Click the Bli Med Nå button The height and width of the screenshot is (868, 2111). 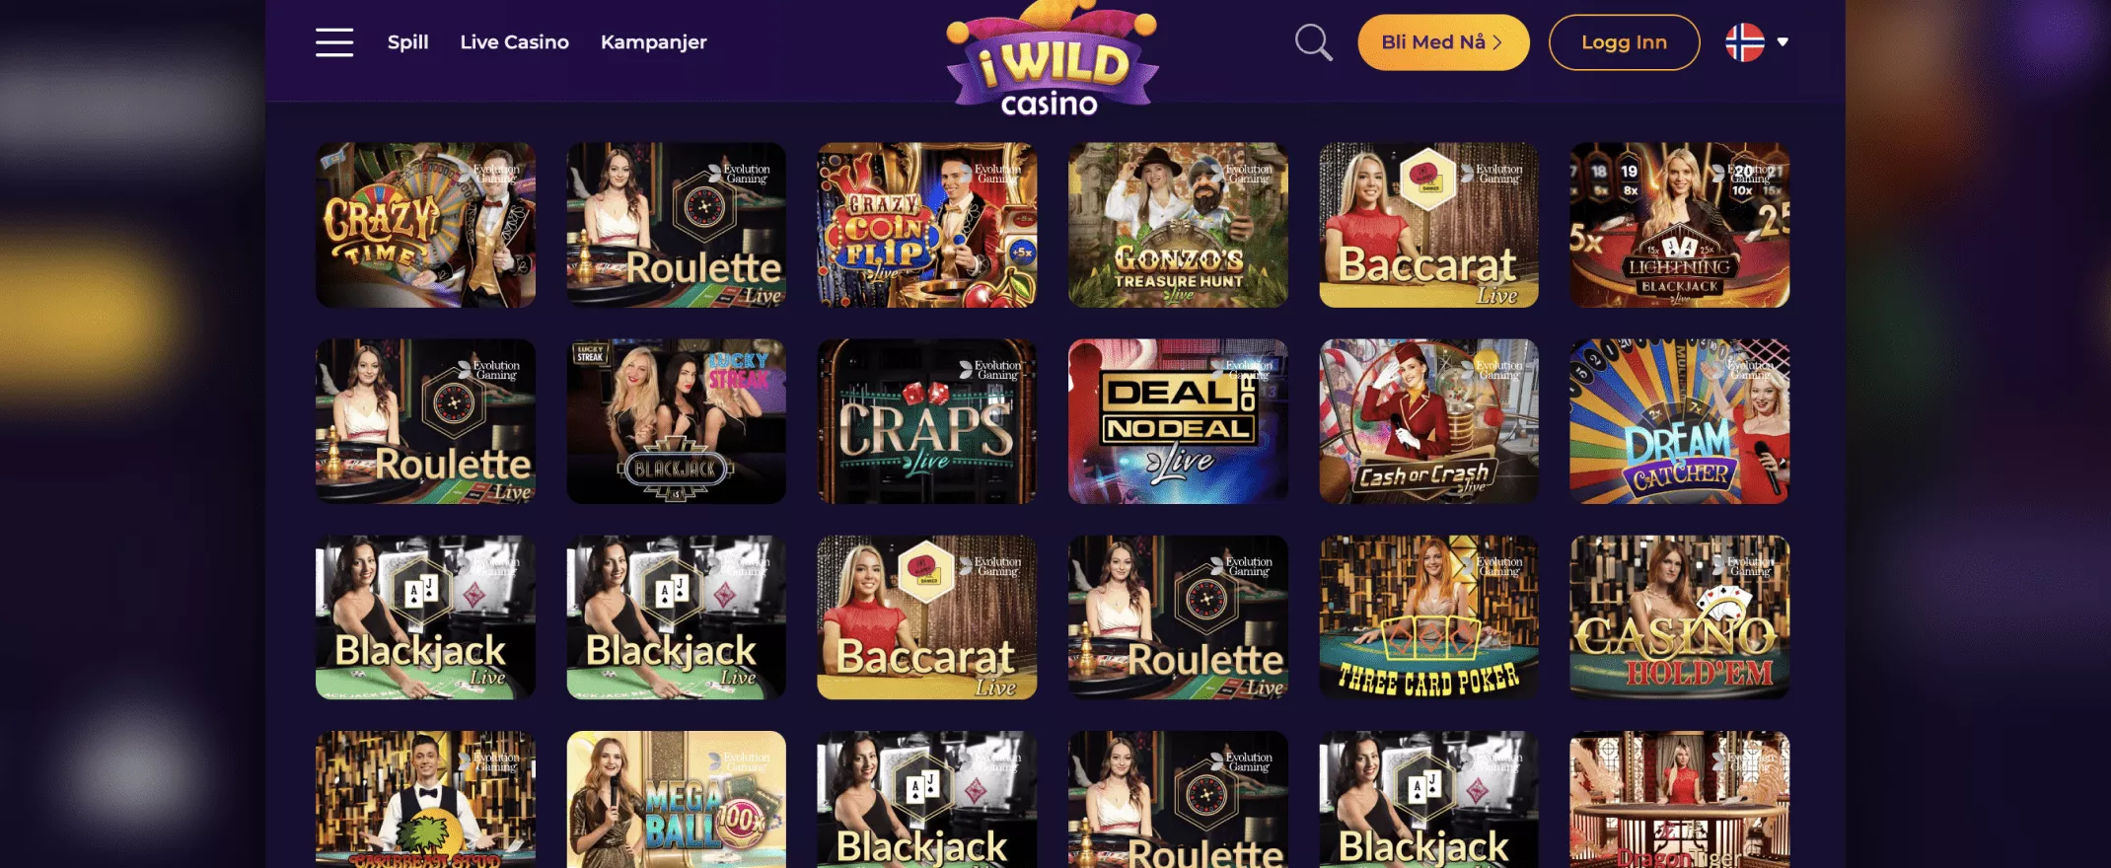(1443, 42)
